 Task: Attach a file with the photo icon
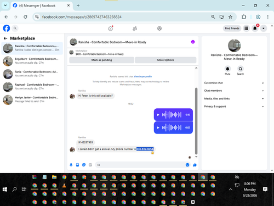click(77, 165)
